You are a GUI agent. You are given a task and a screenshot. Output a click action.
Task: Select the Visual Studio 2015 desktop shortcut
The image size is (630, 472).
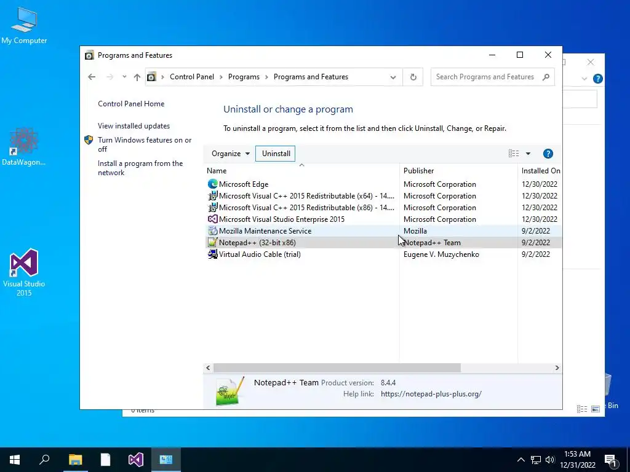24,272
